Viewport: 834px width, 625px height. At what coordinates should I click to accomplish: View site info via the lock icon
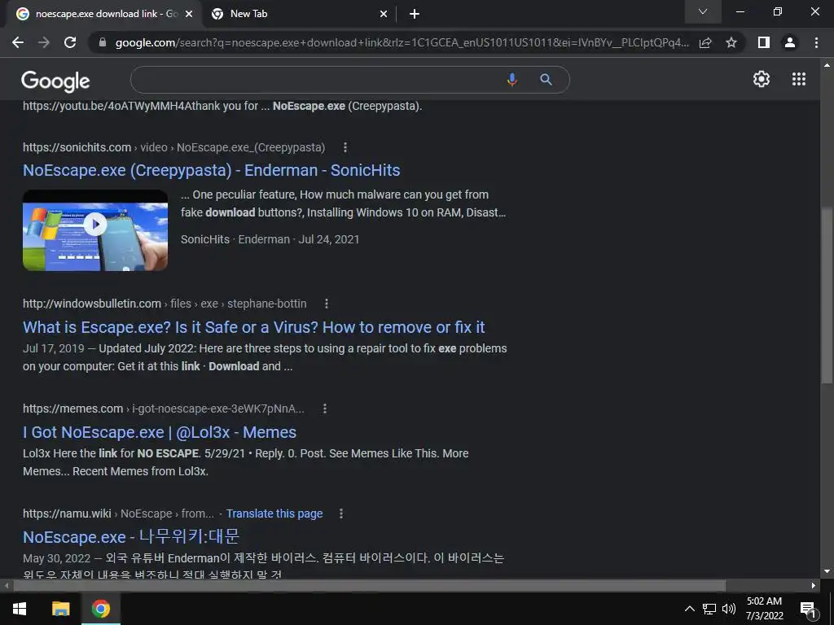click(103, 42)
